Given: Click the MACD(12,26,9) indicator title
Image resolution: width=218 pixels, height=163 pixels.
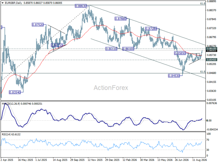Looking at the screenshot, I should tap(11, 104).
